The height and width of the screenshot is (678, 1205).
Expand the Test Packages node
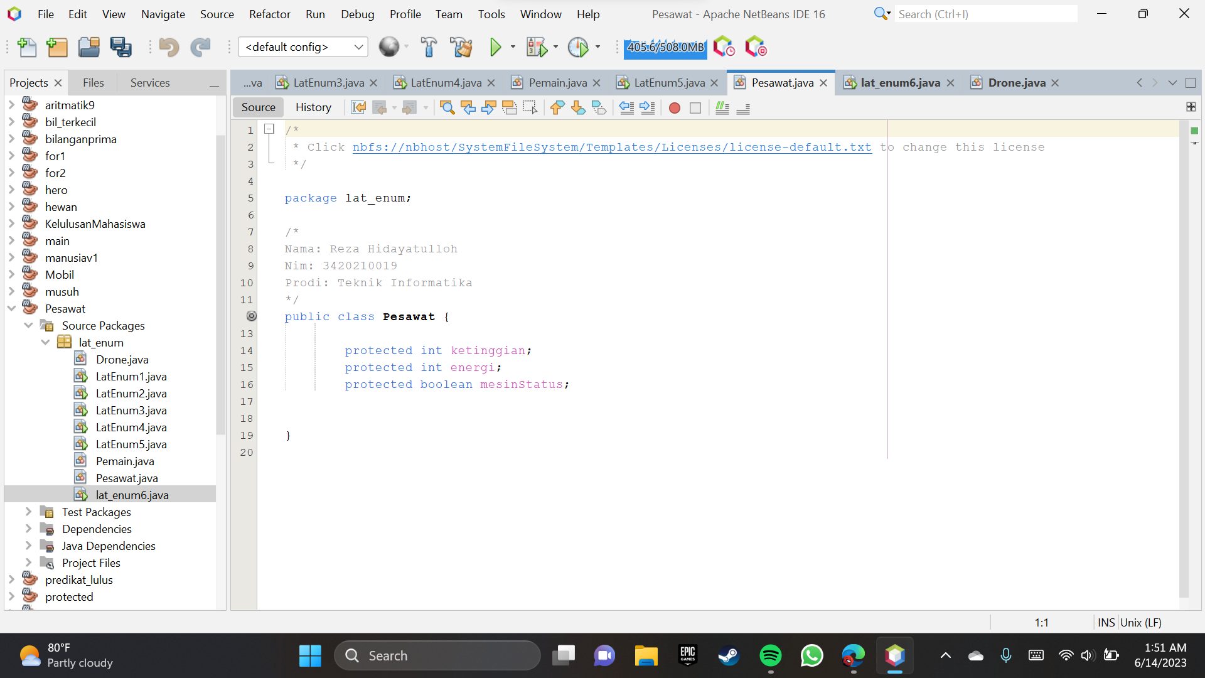pyautogui.click(x=28, y=512)
